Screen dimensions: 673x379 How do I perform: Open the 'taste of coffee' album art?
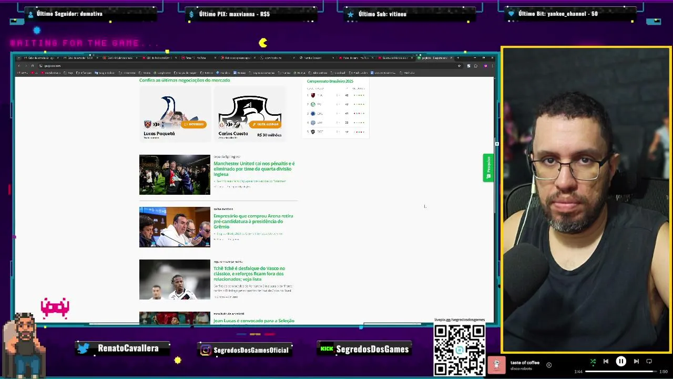[x=496, y=365]
